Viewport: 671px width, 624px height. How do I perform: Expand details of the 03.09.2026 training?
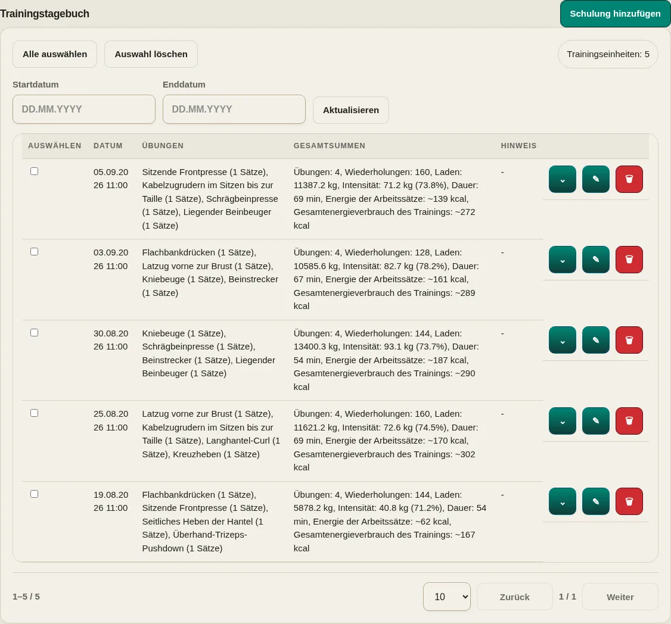563,260
